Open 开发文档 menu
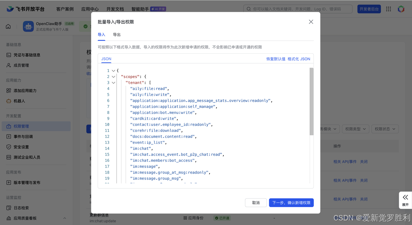The height and width of the screenshot is (225, 412). 115,9
